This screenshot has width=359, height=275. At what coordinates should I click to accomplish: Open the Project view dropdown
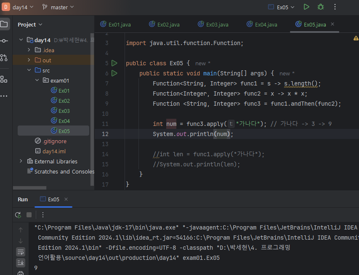coord(30,24)
